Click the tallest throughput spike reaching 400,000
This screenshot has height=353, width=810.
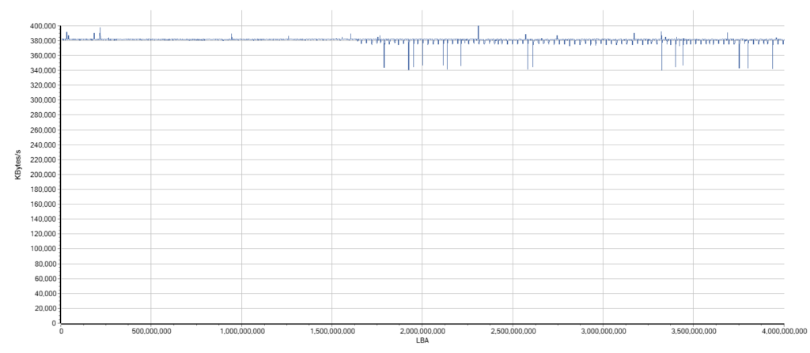tap(479, 32)
